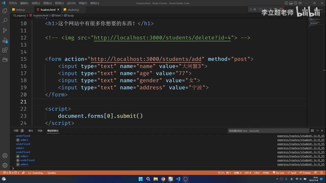The width and height of the screenshot is (326, 183).
Task: Open the 文件(F) menu
Action: pyautogui.click(x=13, y=3)
